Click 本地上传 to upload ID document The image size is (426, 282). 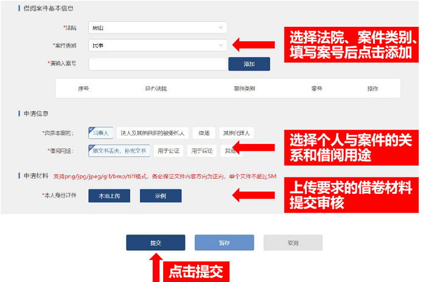pos(109,196)
